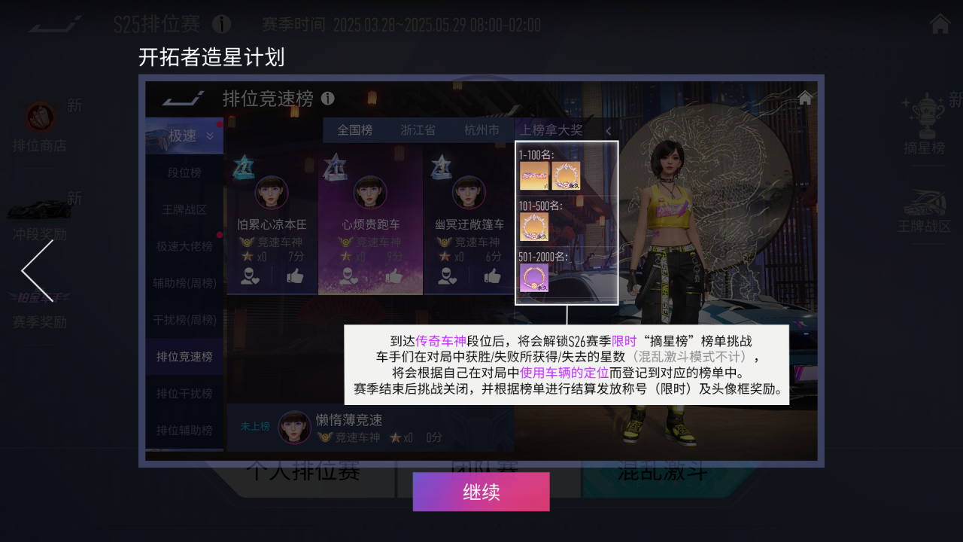The image size is (963, 542).
Task: Like player 心烦贵跑车 with thumbs-up
Action: [x=393, y=276]
